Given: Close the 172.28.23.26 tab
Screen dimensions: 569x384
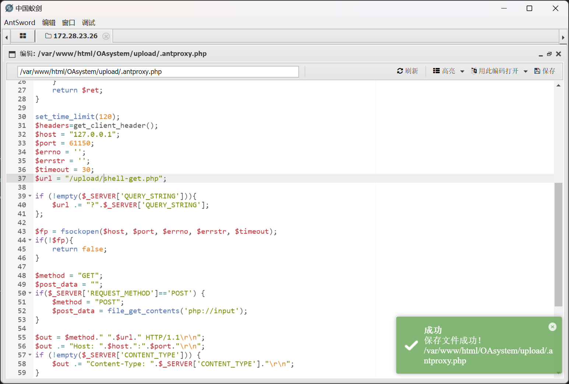Looking at the screenshot, I should (x=106, y=36).
